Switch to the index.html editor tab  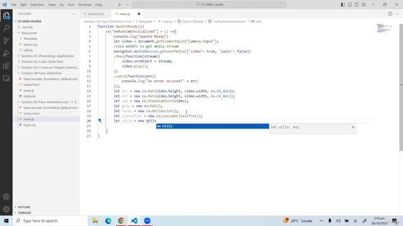pyautogui.click(x=96, y=14)
